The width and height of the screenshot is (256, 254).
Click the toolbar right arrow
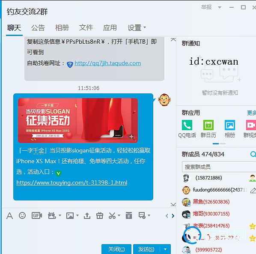click(173, 216)
